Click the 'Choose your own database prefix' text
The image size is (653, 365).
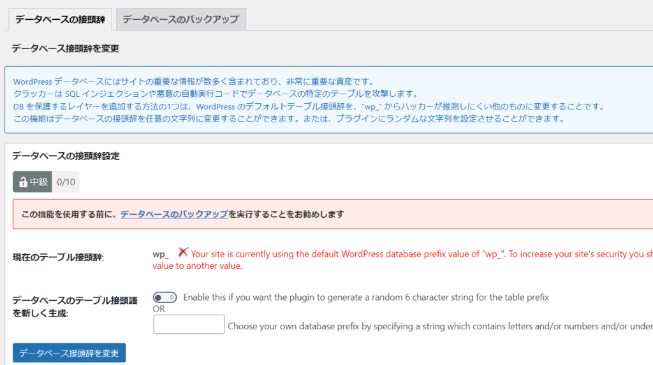pos(434,326)
